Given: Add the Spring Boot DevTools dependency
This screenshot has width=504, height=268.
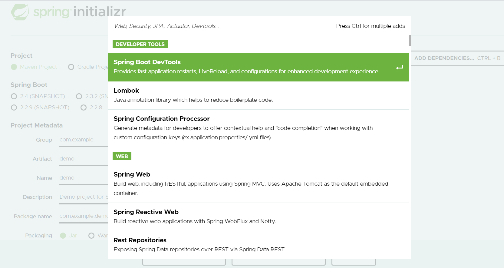Looking at the screenshot, I should click(258, 67).
